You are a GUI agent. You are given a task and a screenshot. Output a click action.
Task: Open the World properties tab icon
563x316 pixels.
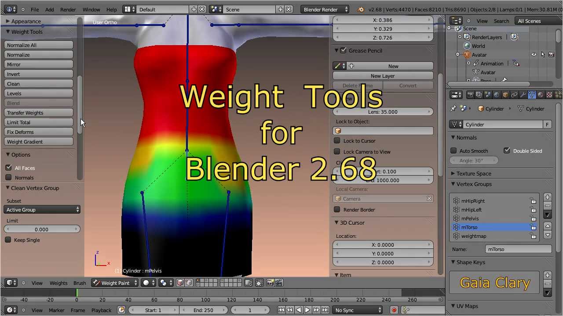pos(497,95)
